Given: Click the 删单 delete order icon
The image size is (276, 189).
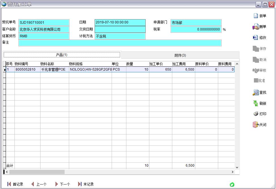Looking at the screenshot, I should (x=261, y=27).
